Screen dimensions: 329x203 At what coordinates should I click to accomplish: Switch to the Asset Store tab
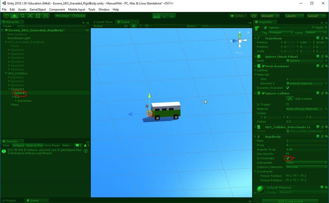click(x=103, y=22)
